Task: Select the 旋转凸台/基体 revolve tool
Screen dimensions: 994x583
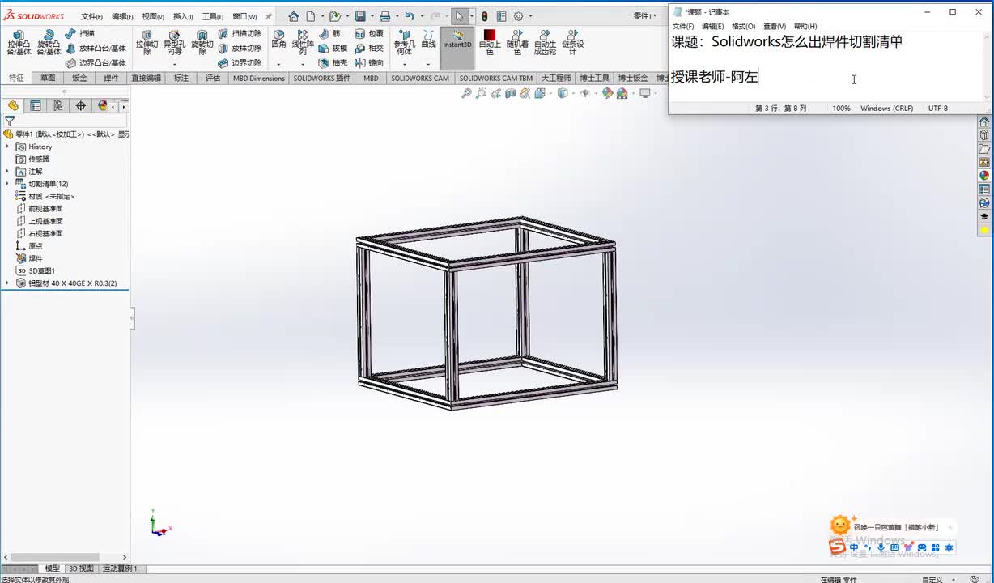Action: pos(49,43)
